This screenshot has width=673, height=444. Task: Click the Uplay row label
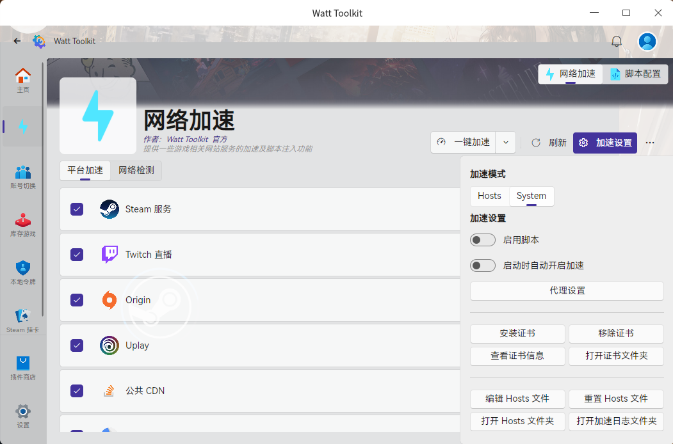137,345
